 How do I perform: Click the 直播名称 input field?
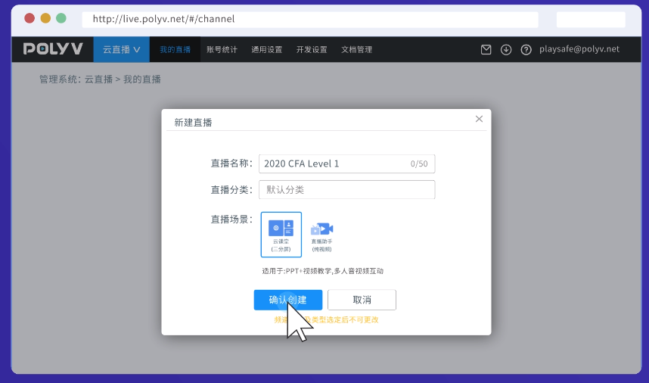(333, 163)
